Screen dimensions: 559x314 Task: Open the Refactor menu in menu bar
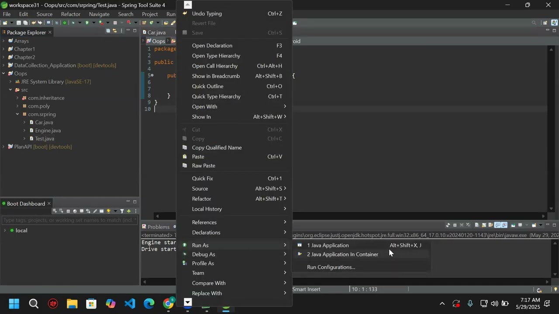(x=71, y=14)
